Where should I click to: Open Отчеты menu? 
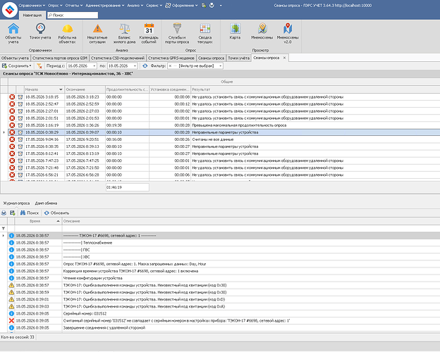point(74,6)
